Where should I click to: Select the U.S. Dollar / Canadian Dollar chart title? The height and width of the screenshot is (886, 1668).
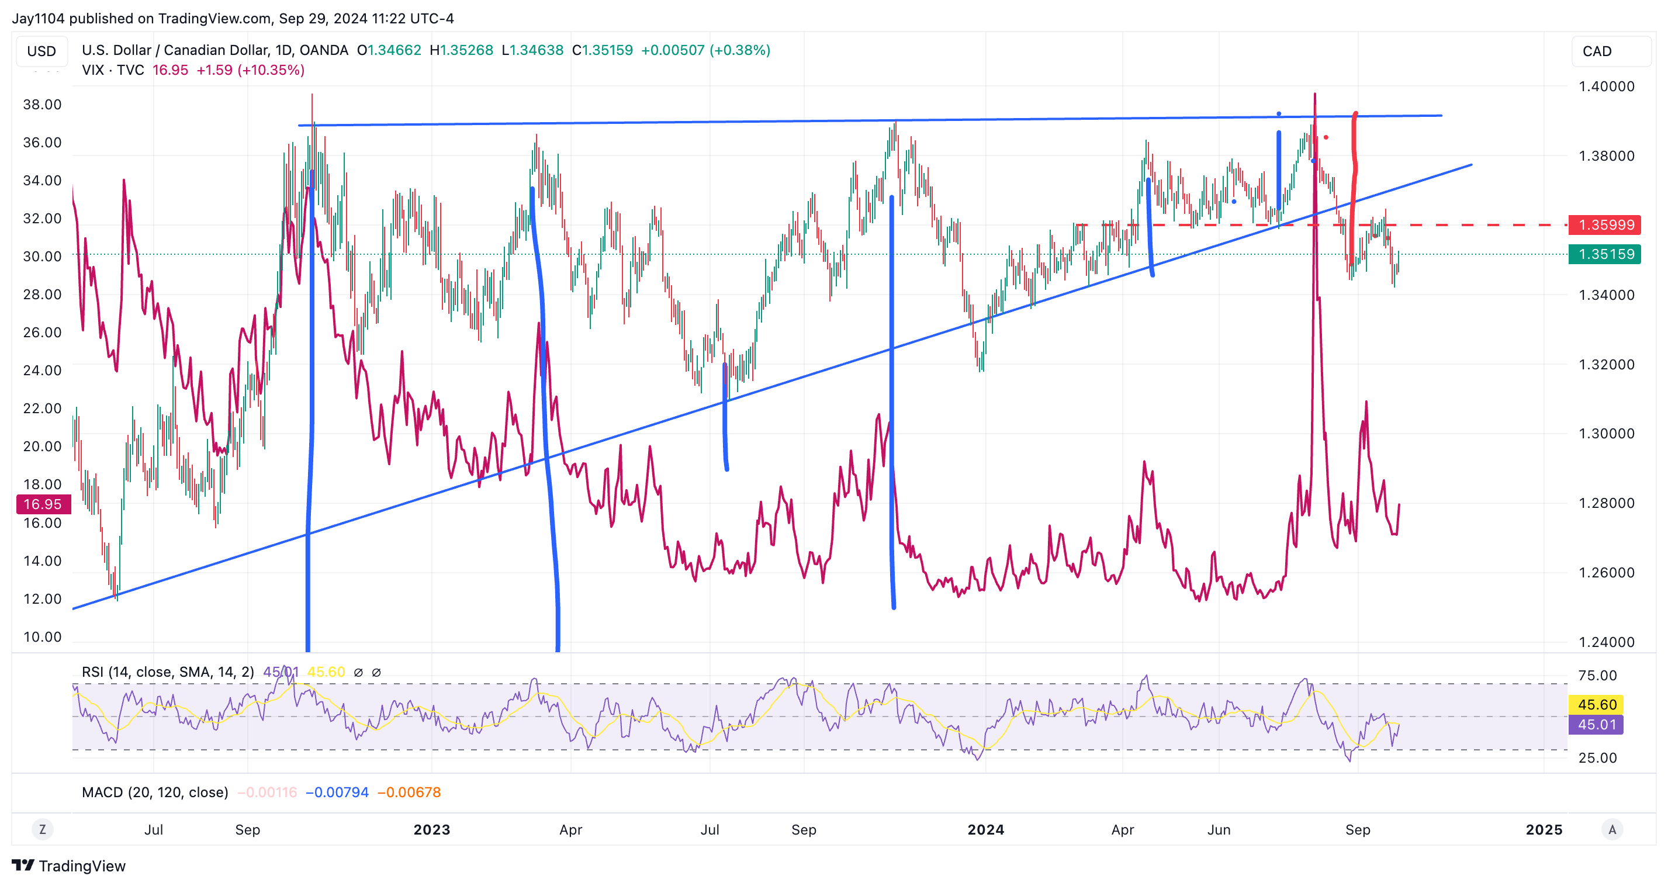[x=215, y=50]
